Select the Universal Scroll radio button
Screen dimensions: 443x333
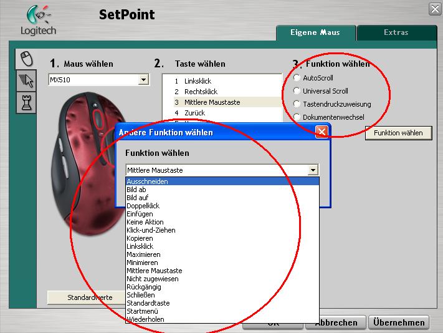297,91
